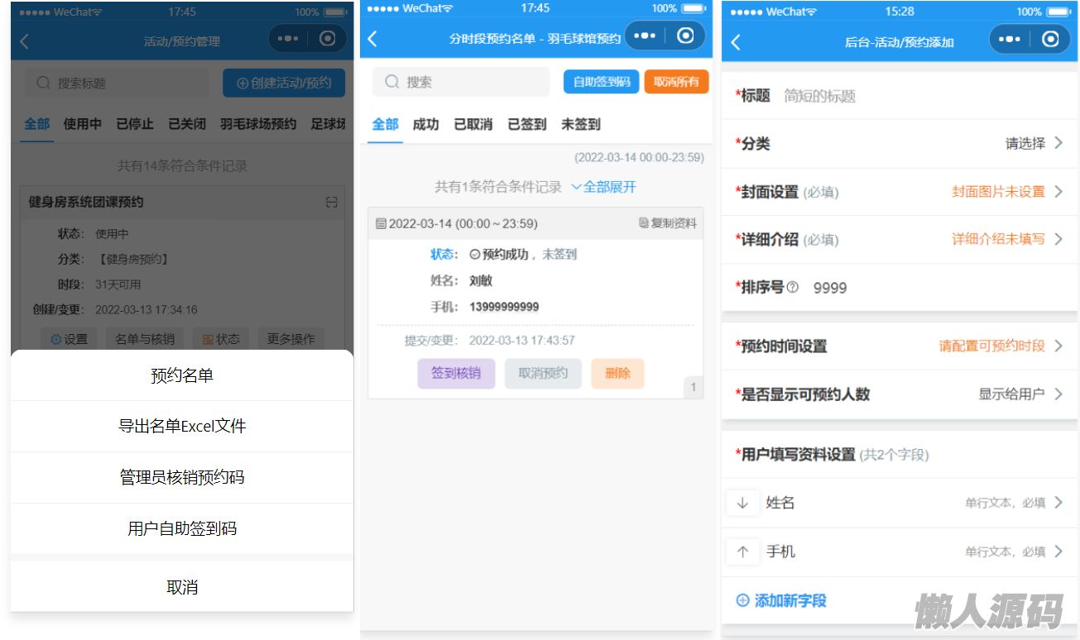Open the three-dots menu in middle screen
The width and height of the screenshot is (1080, 640).
645,36
